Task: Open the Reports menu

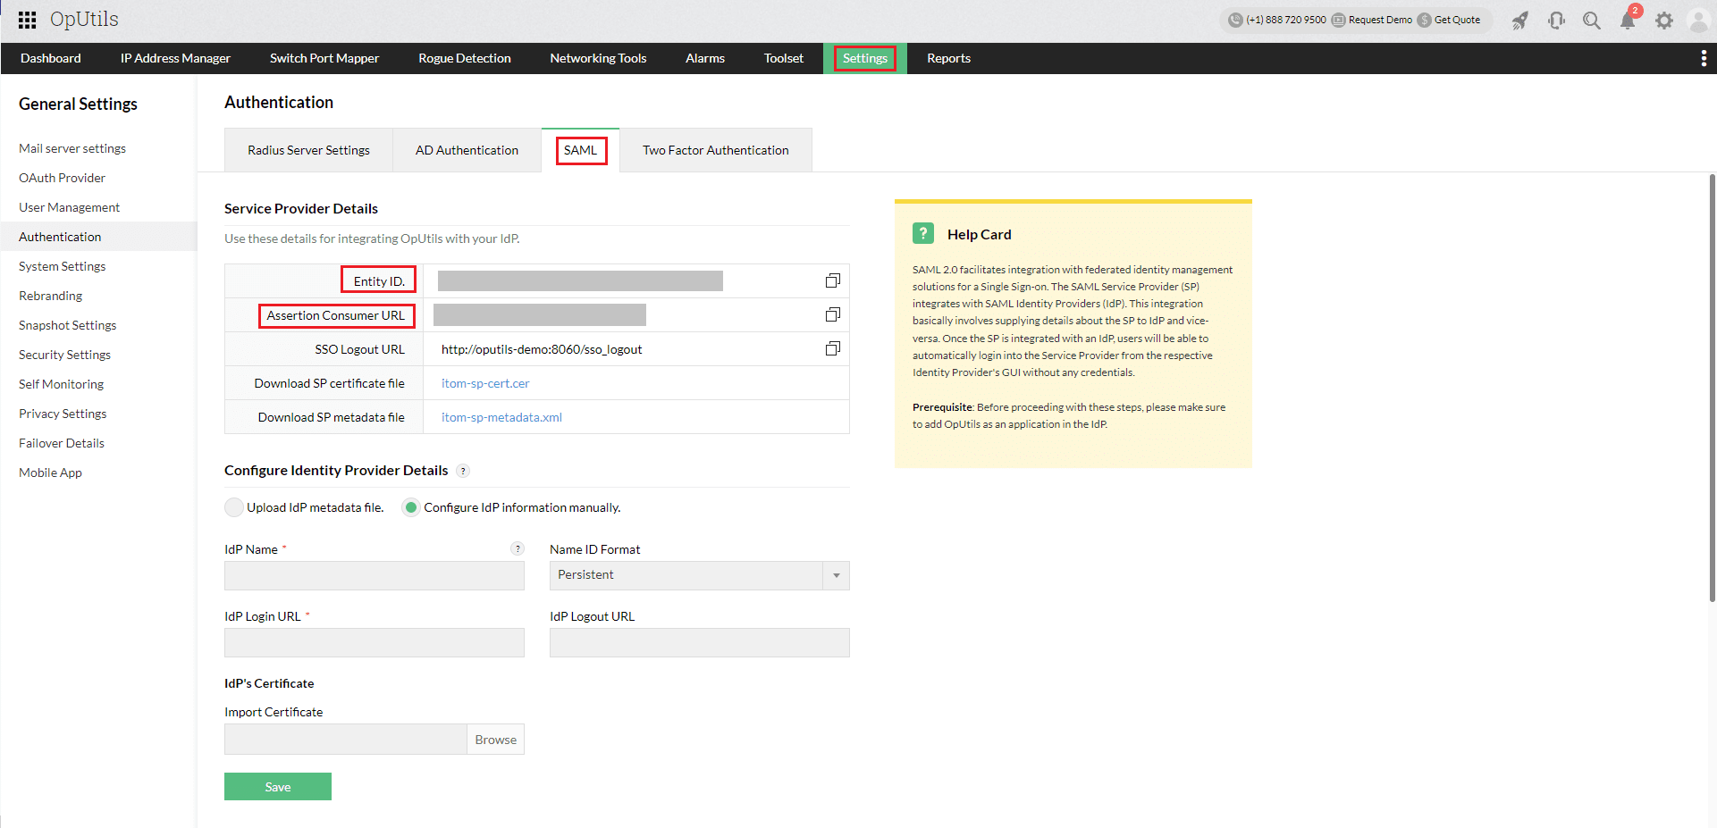Action: (x=948, y=58)
